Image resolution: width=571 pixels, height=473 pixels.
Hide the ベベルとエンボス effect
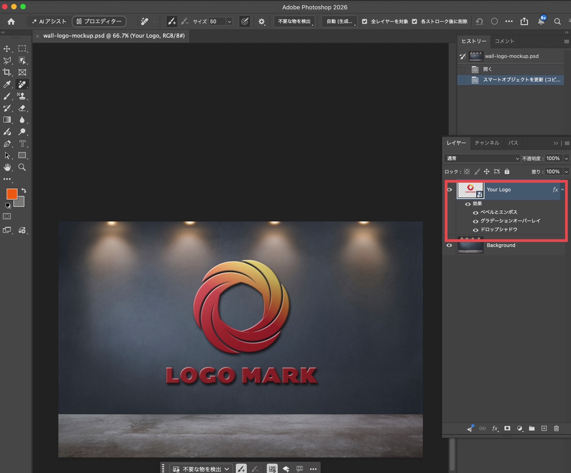tap(475, 212)
